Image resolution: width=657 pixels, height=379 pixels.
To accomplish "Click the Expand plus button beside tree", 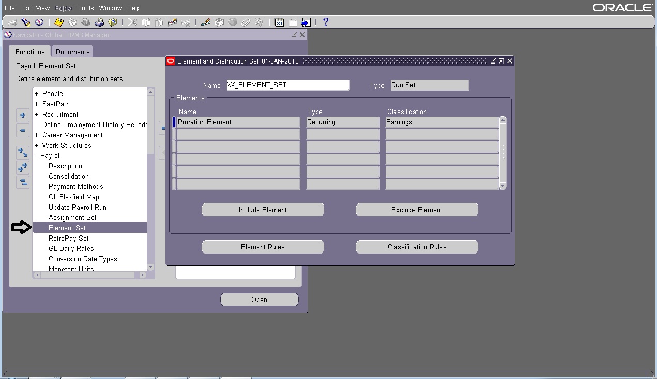I will [x=23, y=115].
